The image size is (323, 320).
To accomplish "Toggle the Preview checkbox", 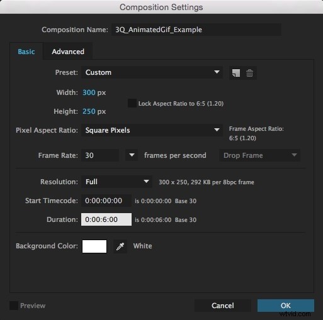I will 14,306.
